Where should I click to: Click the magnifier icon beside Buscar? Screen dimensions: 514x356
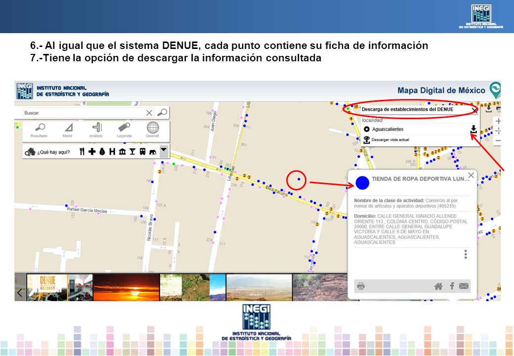162,112
